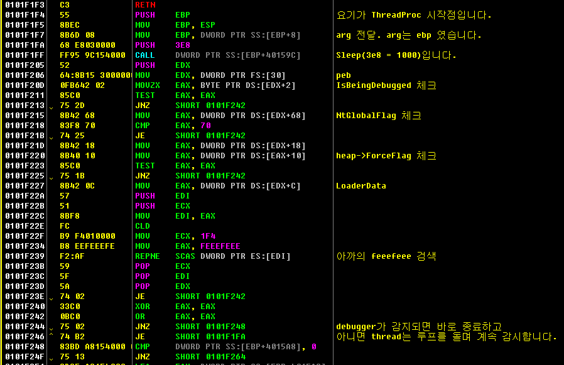This screenshot has height=365, width=564.
Task: Click upward jump arrow at address 0101F246
Action: click(51, 335)
